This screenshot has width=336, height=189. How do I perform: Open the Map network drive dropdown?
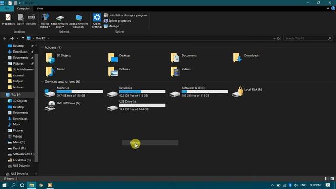click(x=59, y=22)
